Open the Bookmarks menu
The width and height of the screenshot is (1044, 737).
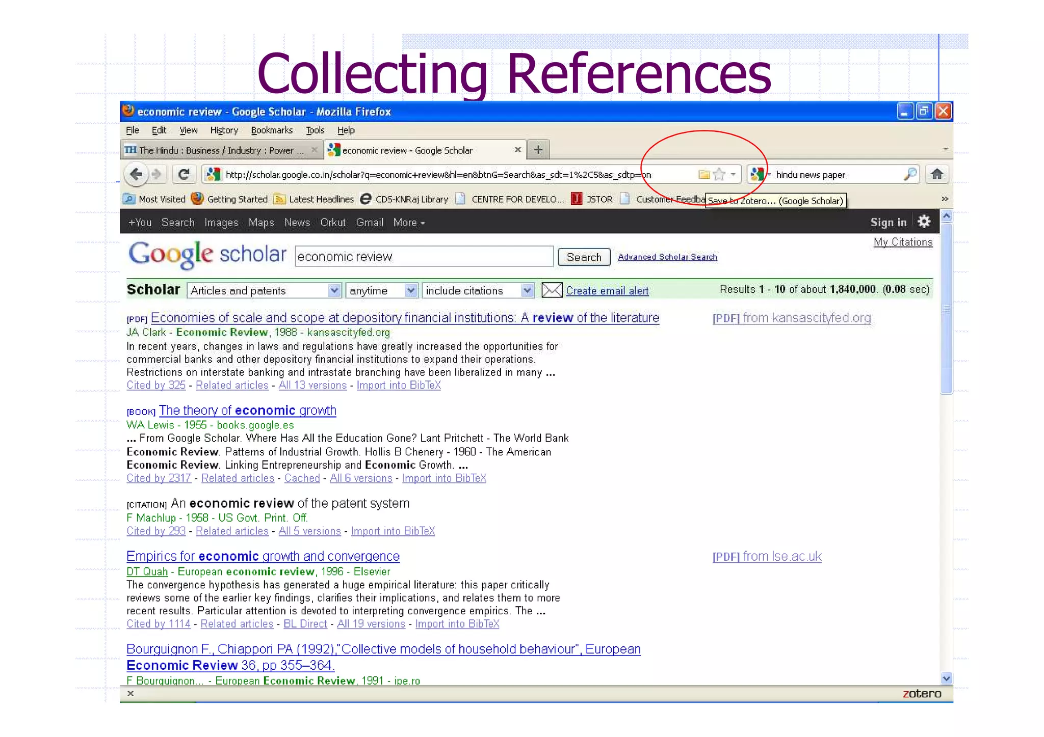pos(272,130)
